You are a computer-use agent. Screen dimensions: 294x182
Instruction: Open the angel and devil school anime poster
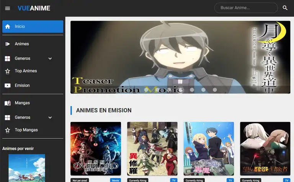[209, 149]
